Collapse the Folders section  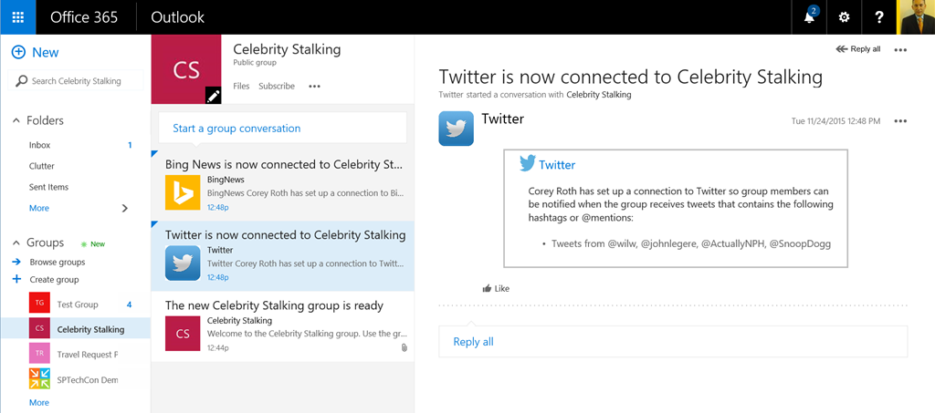16,121
